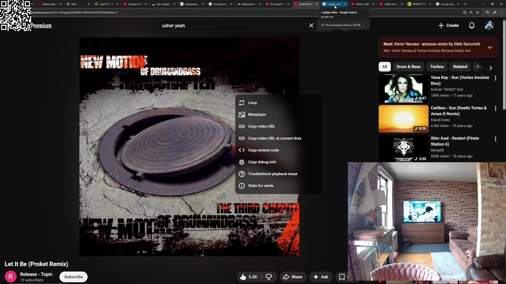Close the 'n gidge nokia' Google tab
This screenshot has height=284, width=506.
point(345,4)
